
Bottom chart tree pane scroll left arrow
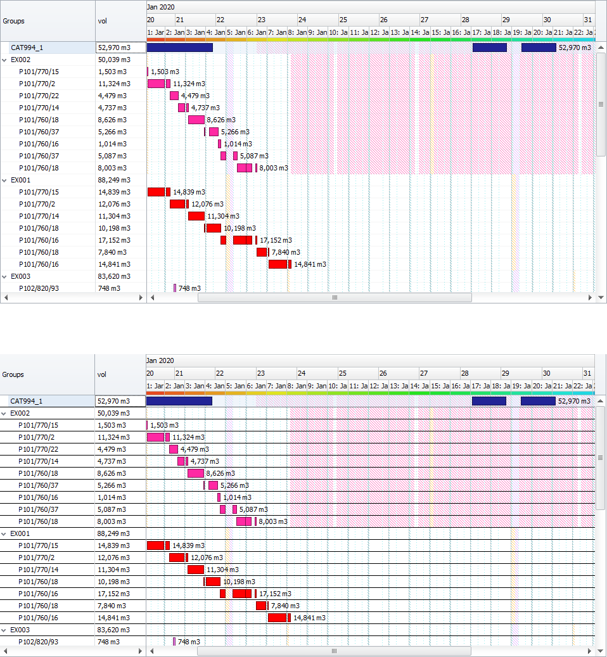point(6,651)
